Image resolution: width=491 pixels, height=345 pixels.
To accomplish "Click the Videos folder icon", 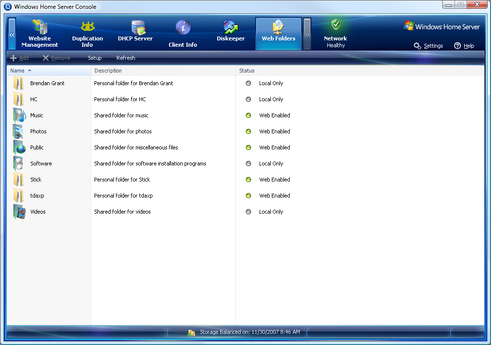I will [19, 212].
